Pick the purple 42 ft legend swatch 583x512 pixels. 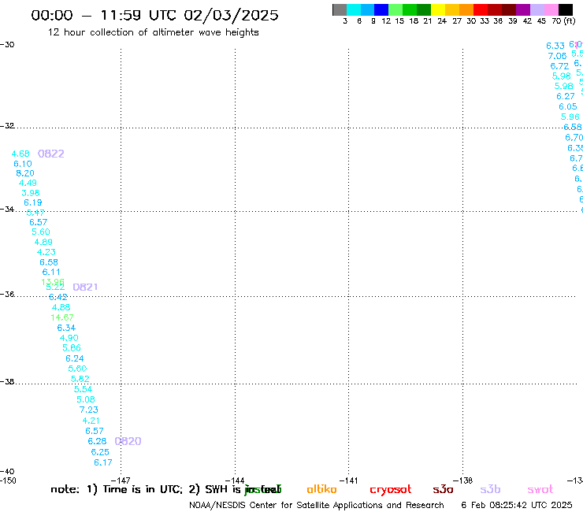[523, 9]
